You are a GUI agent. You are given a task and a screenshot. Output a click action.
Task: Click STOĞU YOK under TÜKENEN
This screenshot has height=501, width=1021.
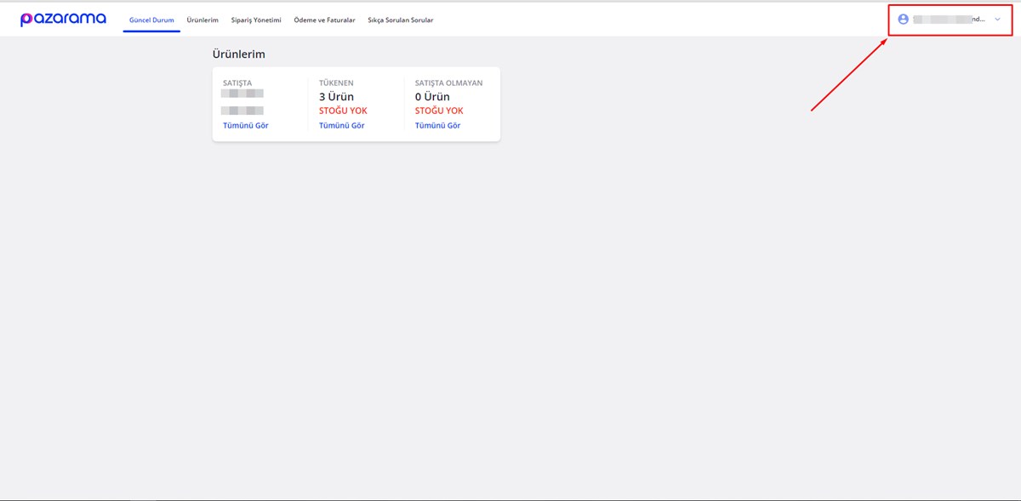(343, 111)
